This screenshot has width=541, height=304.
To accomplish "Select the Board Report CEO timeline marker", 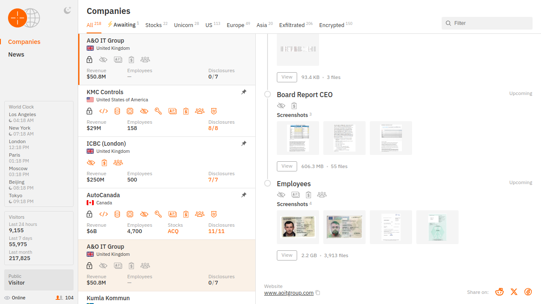I will point(268,94).
